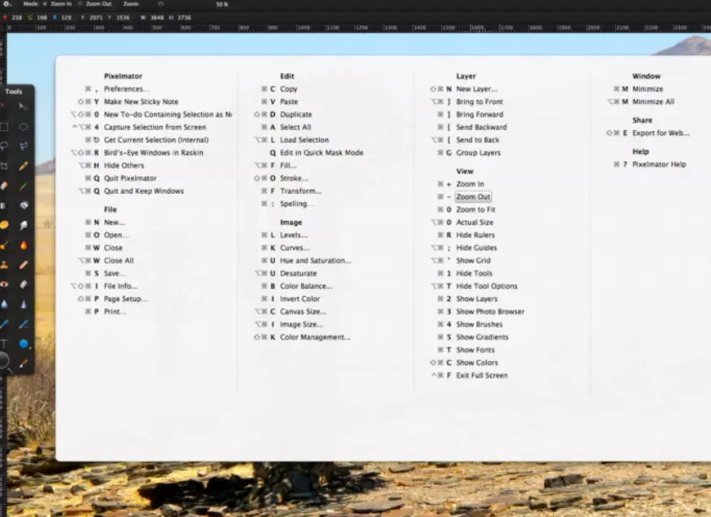Select the Lasso tool
The height and width of the screenshot is (517, 711).
pyautogui.click(x=4, y=146)
